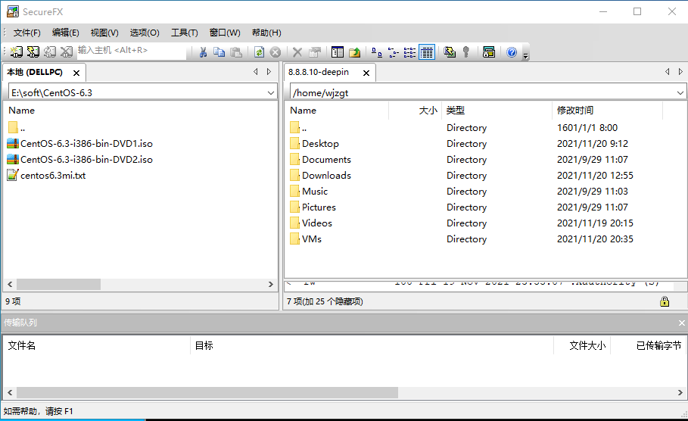688x421 pixels.
Task: Click the Synchronize toolbar icon
Action: 450,52
